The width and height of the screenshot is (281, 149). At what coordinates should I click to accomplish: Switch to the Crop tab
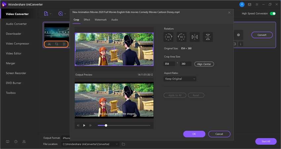click(x=76, y=20)
